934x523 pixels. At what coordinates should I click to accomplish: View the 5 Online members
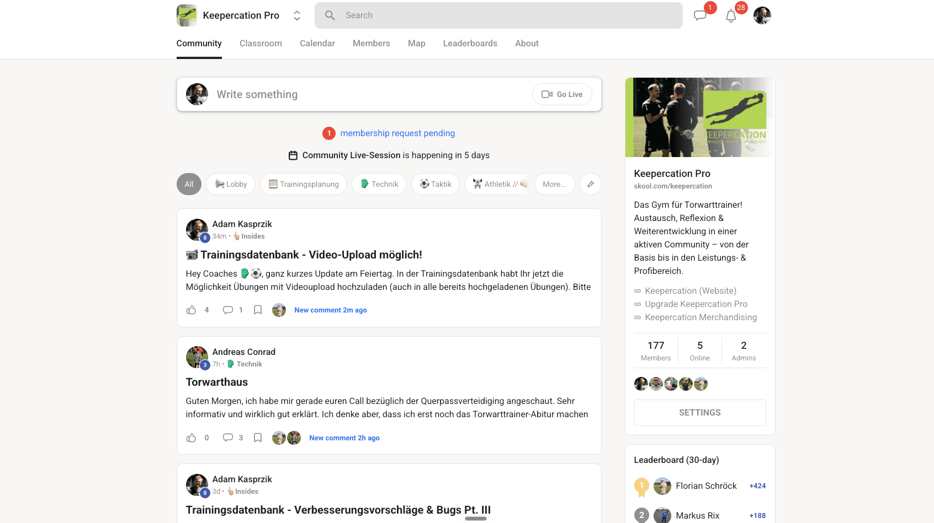click(700, 351)
